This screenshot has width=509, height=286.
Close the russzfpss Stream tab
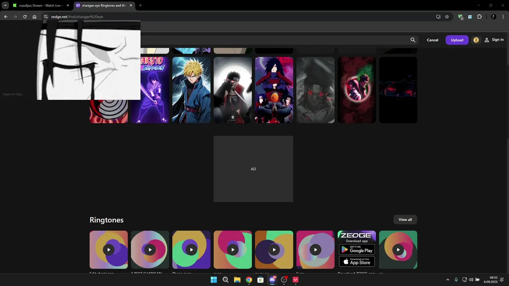[68, 6]
